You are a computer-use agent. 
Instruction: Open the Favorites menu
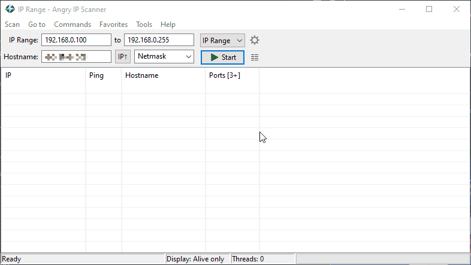click(x=113, y=25)
